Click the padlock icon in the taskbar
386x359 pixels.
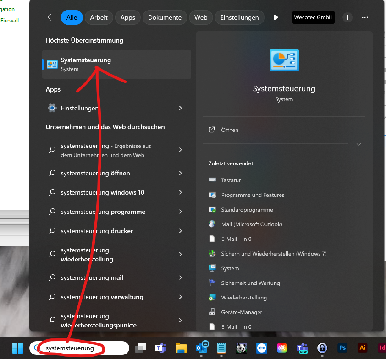pyautogui.click(x=322, y=348)
